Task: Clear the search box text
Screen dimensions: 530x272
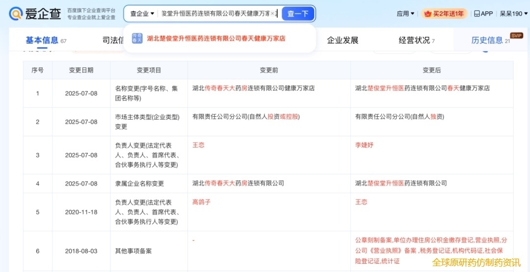Action: click(x=272, y=14)
